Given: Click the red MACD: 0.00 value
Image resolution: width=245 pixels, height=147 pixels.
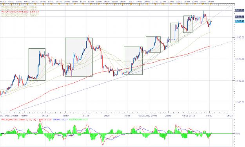Looking at the screenshot, I should click(45, 120).
